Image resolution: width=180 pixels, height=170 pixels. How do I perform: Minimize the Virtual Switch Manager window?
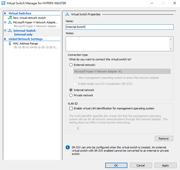(152, 3)
